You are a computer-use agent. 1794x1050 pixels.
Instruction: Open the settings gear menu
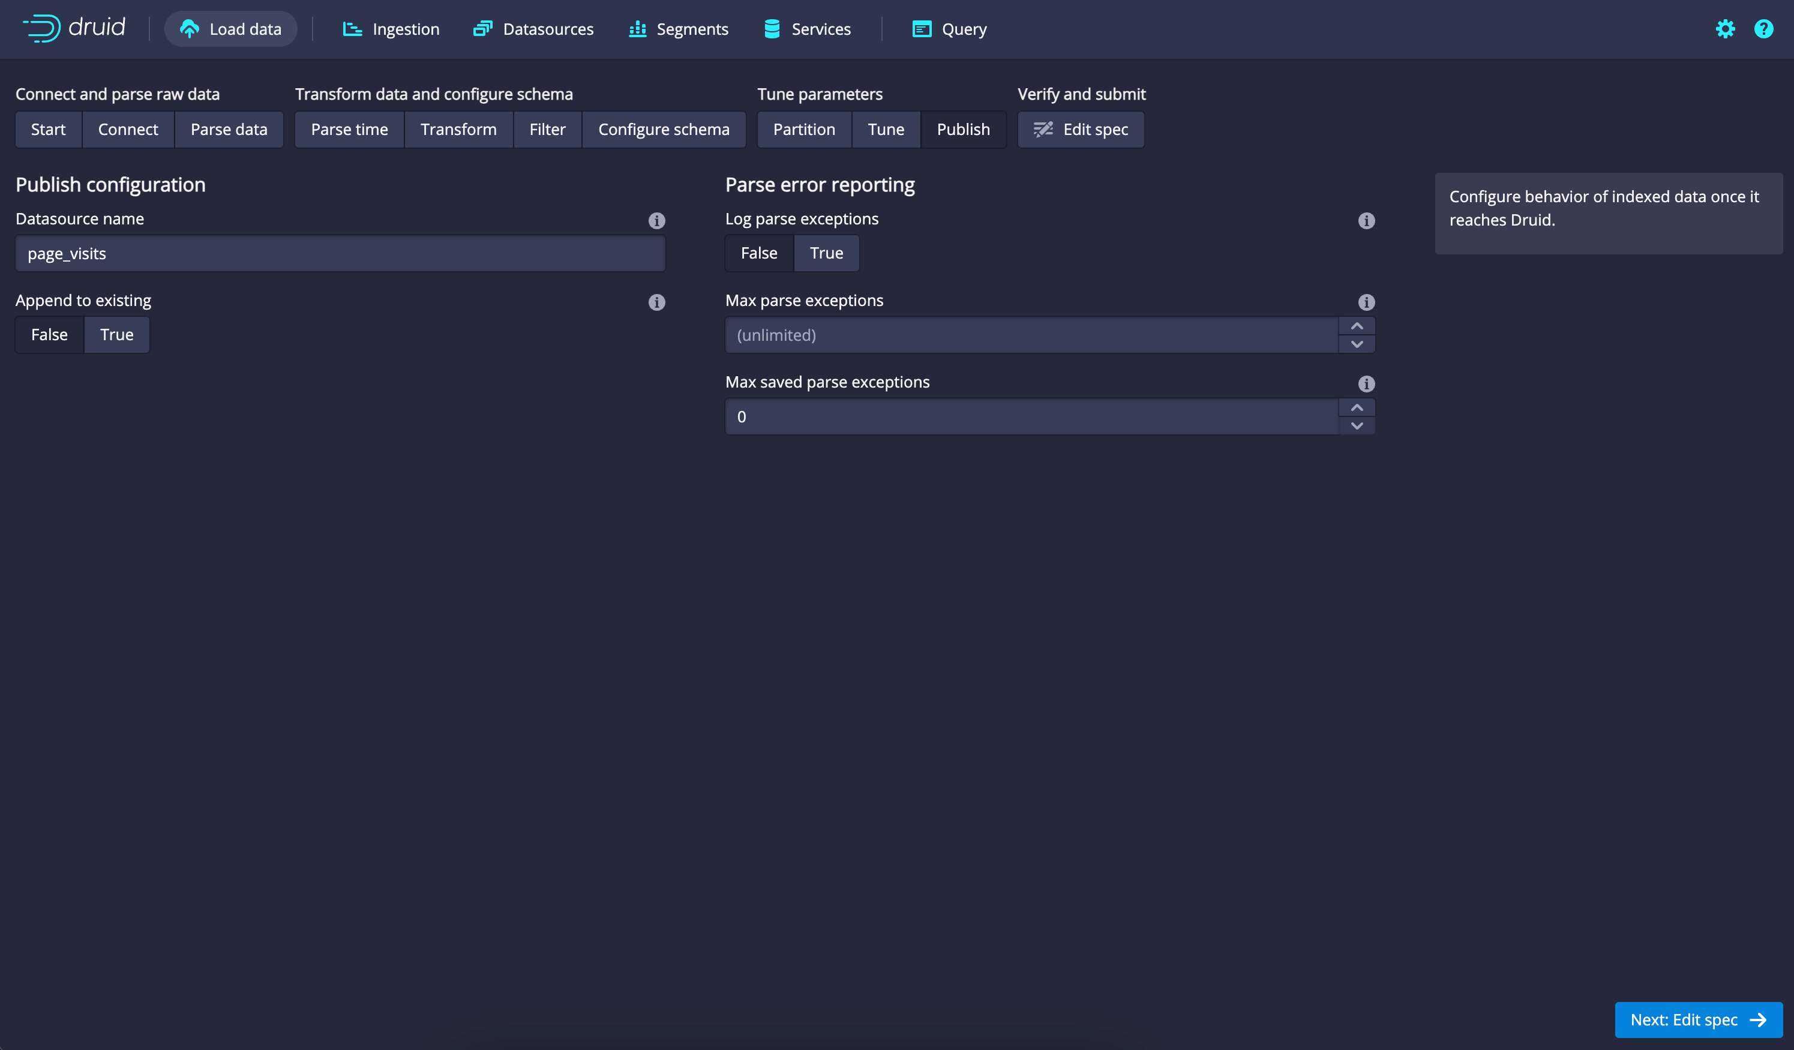pyautogui.click(x=1725, y=29)
